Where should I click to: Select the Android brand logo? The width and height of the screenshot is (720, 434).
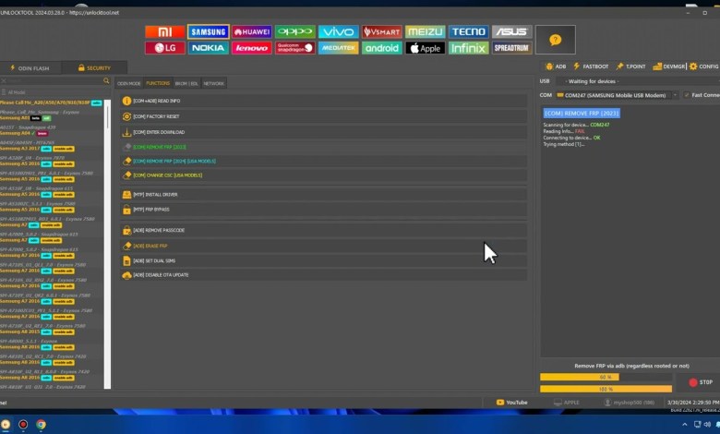click(381, 48)
